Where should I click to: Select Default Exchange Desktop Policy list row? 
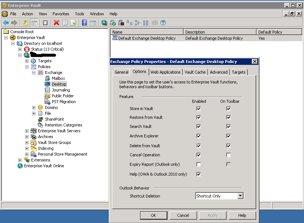[x=206, y=38]
